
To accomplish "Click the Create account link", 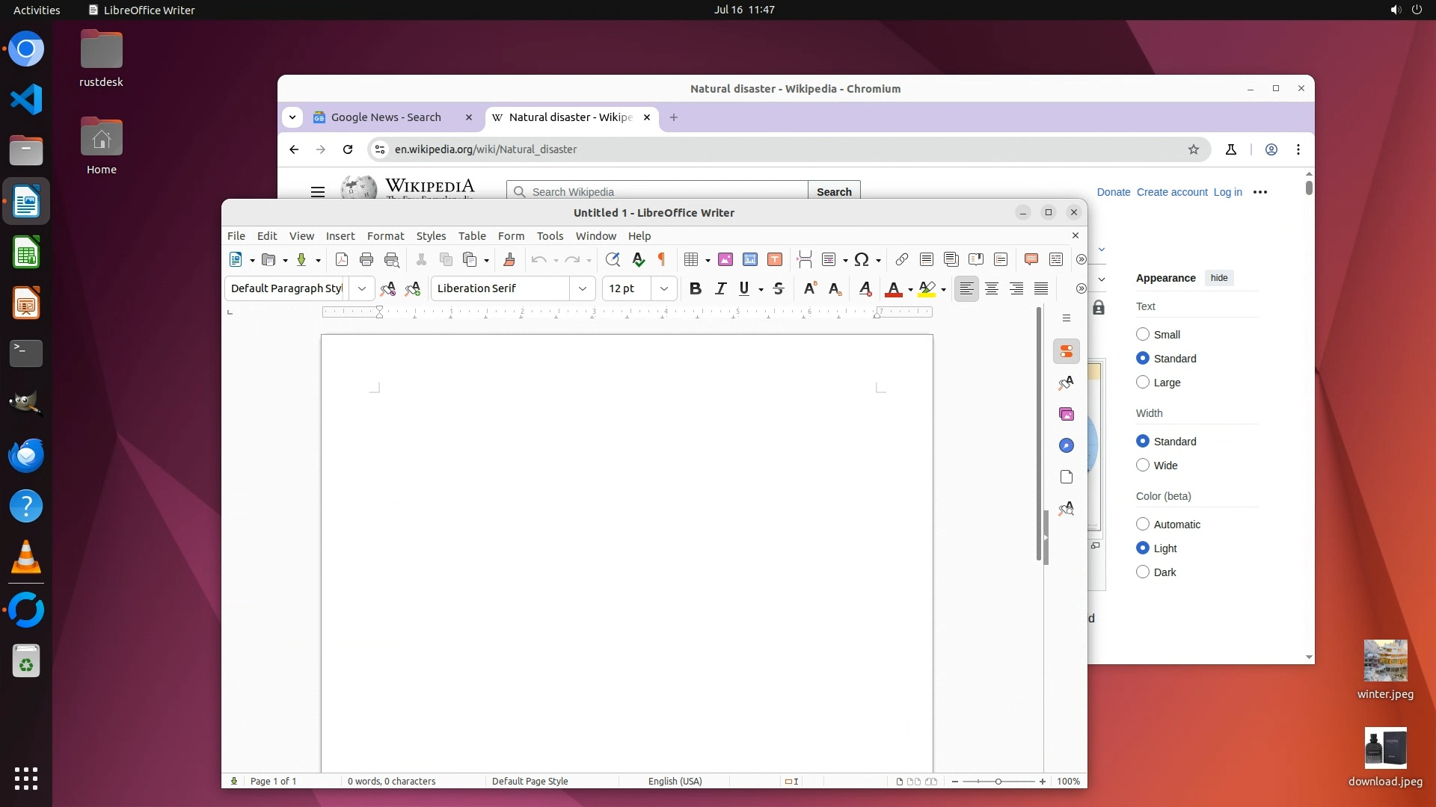I will 1171,192.
